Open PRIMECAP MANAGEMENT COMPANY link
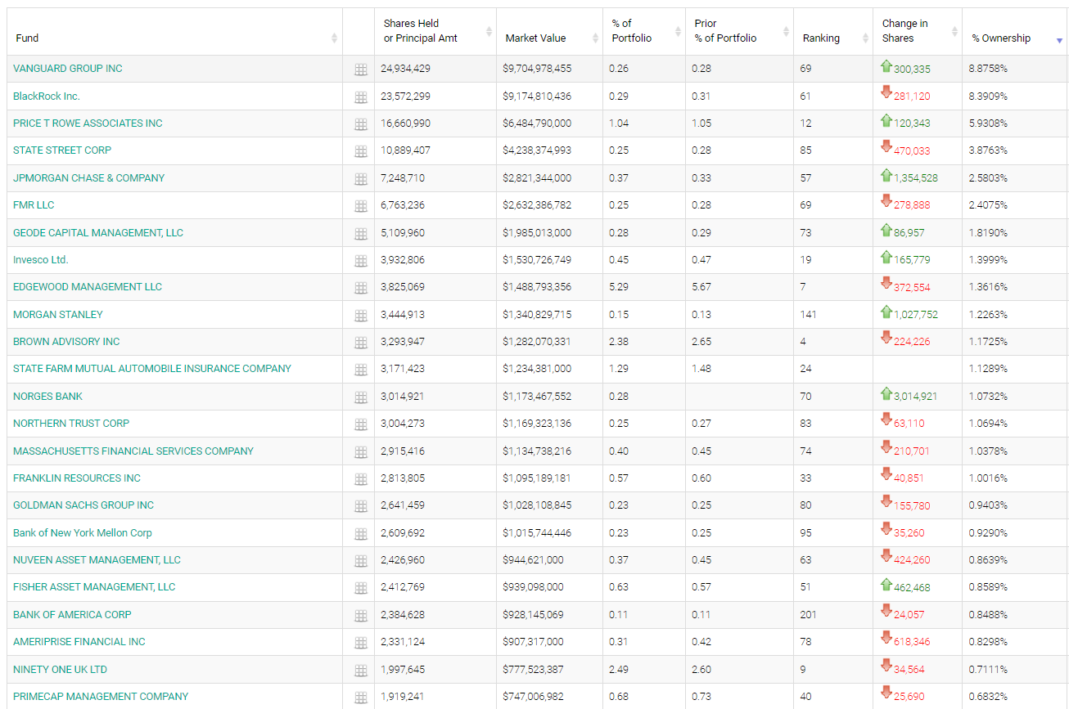Screen dimensions: 1069x709 click(101, 697)
